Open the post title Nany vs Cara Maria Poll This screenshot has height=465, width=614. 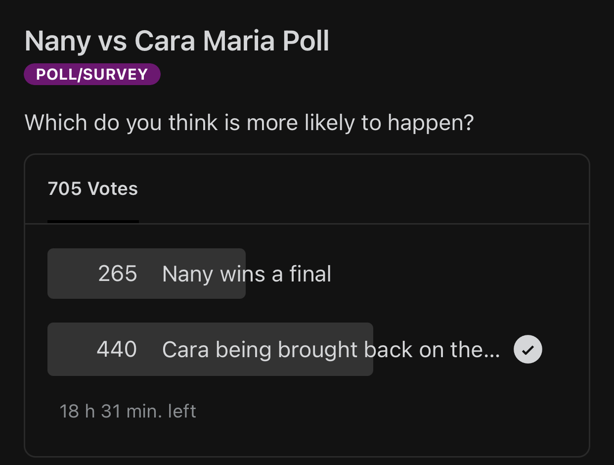coord(177,41)
